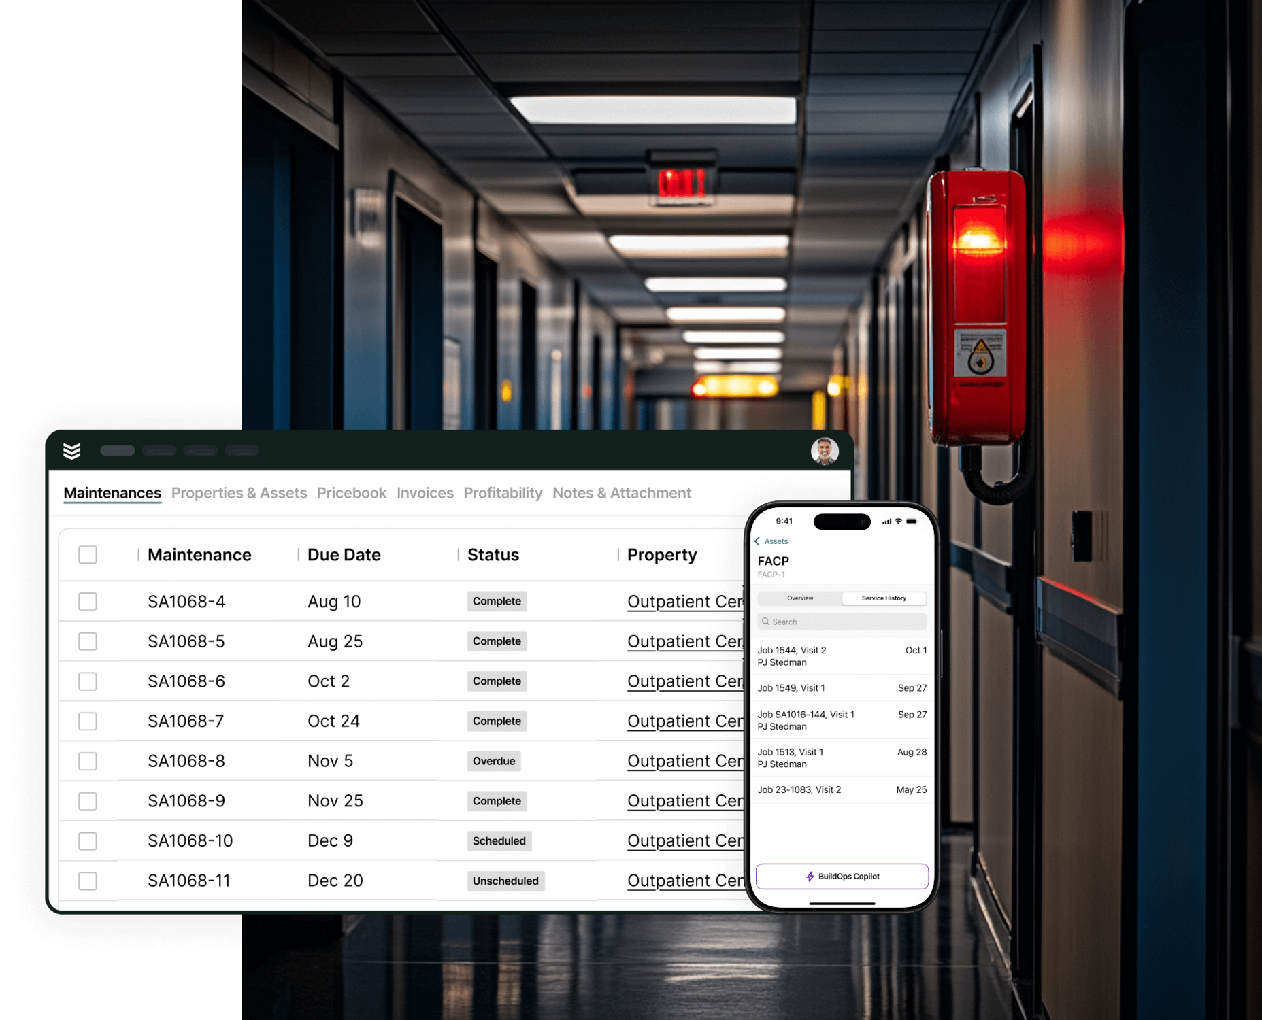Switch to Properties & Assets tab
1262x1020 pixels.
tap(239, 493)
